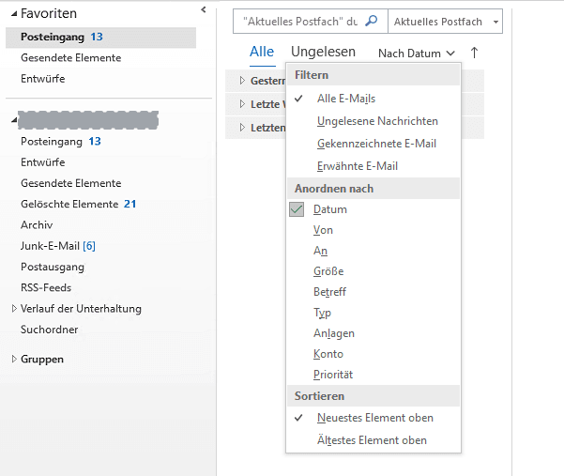
Task: Click the search magnifier icon
Action: [371, 22]
